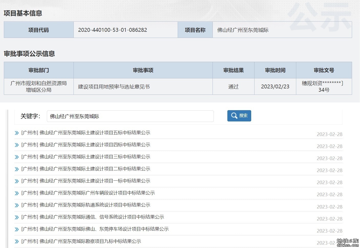This screenshot has width=360, height=248.
Task: Open 通信、信号系统设计项目中标结果公示 link
Action: pos(93,217)
